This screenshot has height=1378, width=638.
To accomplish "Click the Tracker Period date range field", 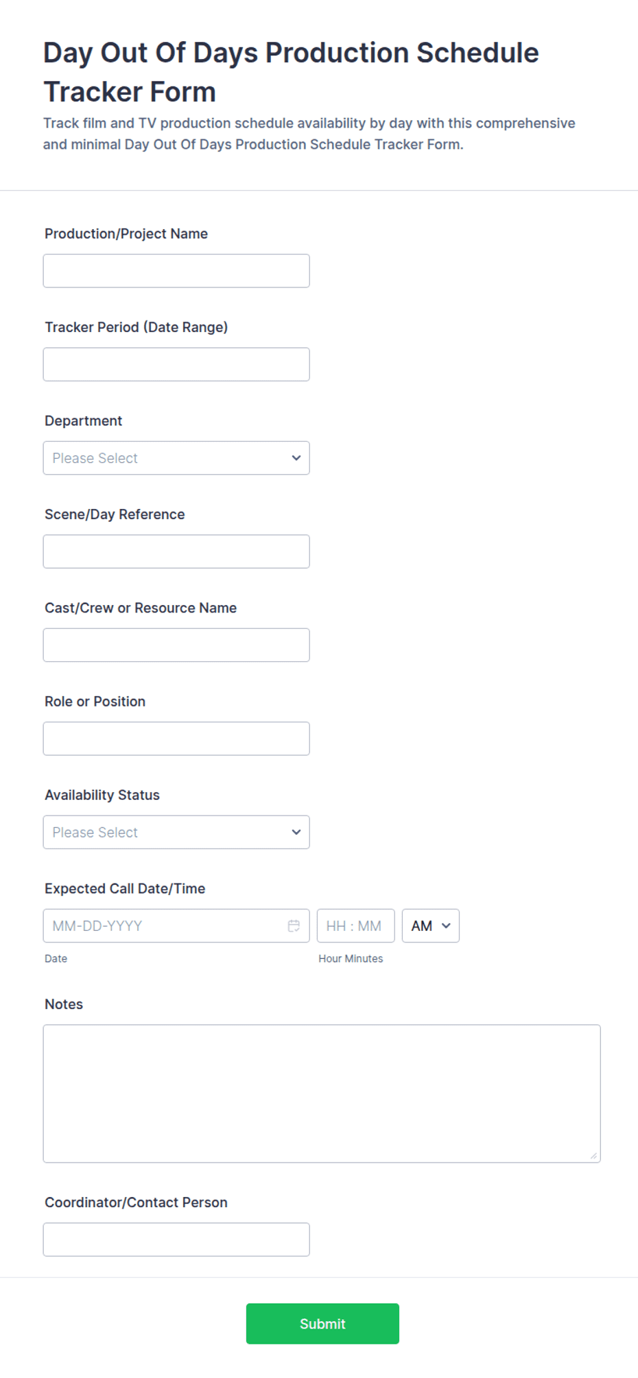I will 176,364.
